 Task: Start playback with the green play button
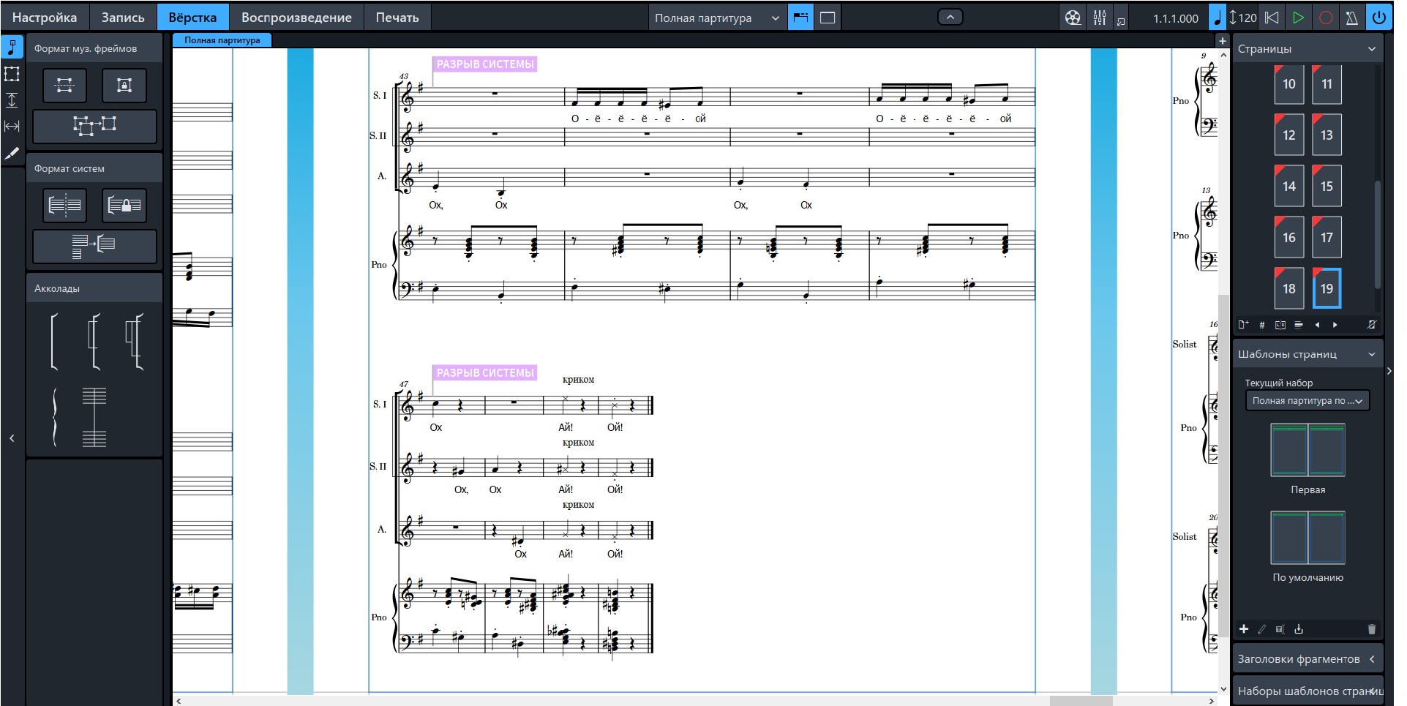[x=1299, y=18]
